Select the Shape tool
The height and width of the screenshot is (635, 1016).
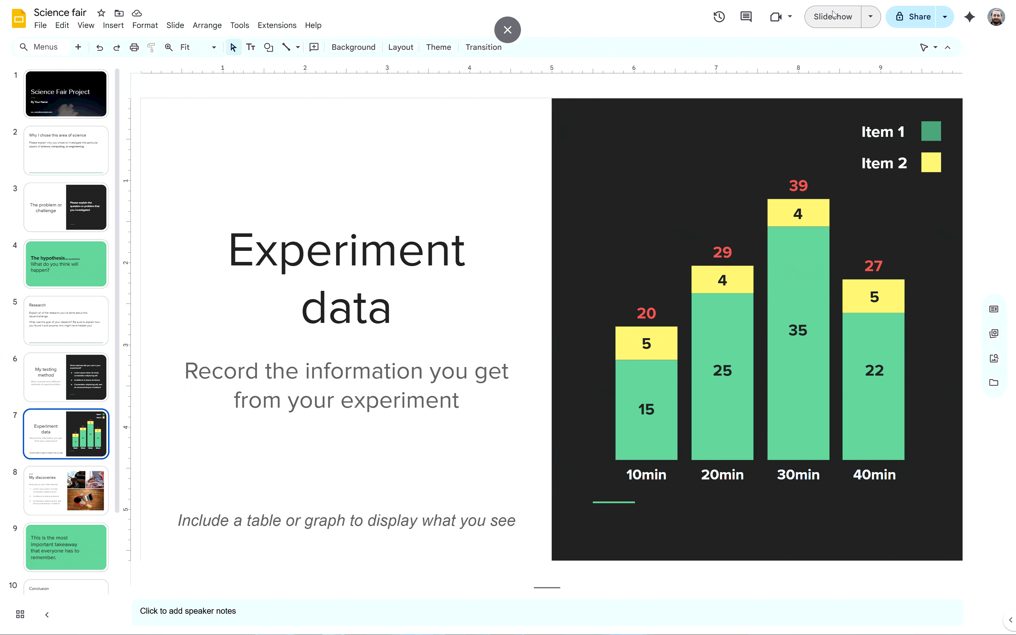[268, 47]
